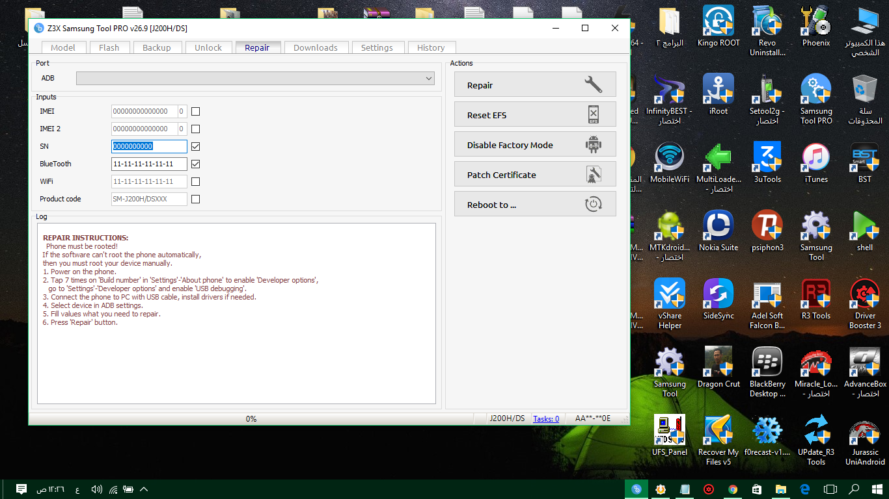The image size is (889, 499).
Task: Click the Reset EFS button
Action: tap(535, 115)
